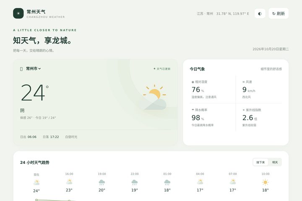The height and width of the screenshot is (201, 302).
Task: Click the date 2026年10月20日星期二
Action: 271,49
